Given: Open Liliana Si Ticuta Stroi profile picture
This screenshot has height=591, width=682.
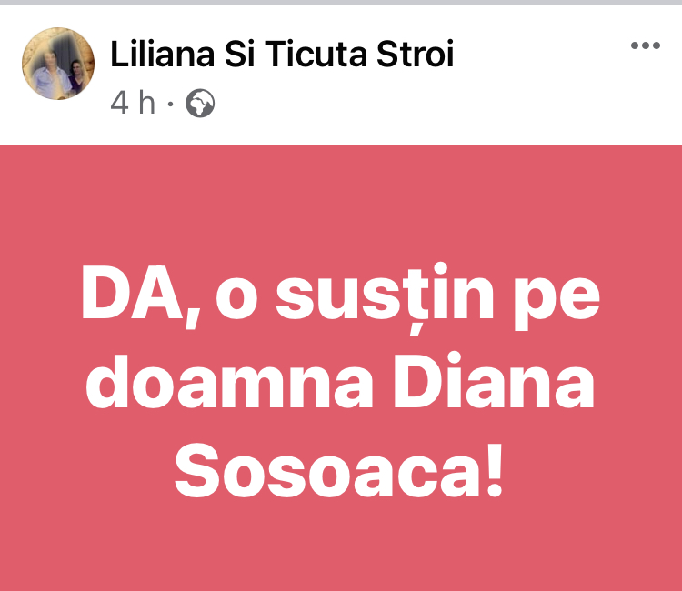Looking at the screenshot, I should pos(58,64).
